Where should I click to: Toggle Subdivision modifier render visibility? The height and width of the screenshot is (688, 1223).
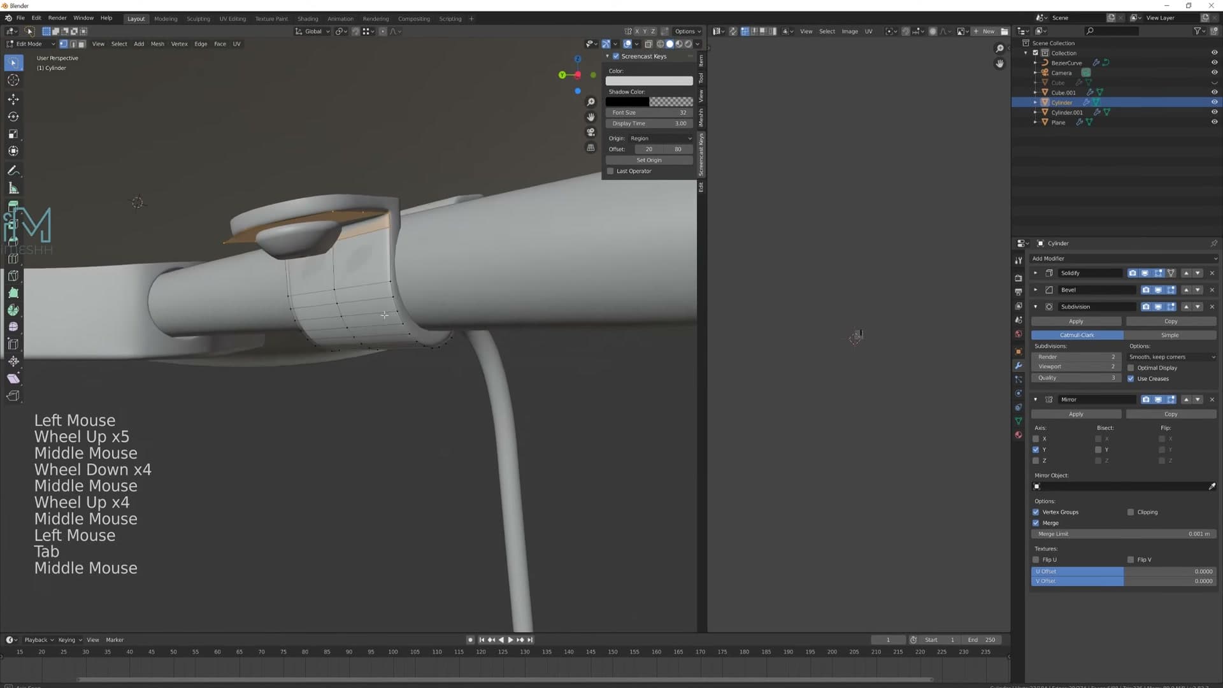pos(1146,307)
